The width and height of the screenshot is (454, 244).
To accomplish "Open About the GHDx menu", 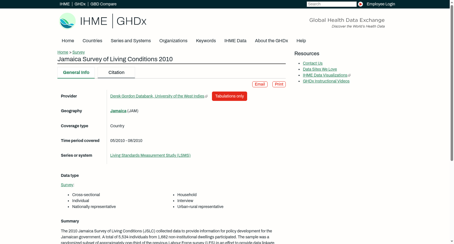I will (x=272, y=41).
